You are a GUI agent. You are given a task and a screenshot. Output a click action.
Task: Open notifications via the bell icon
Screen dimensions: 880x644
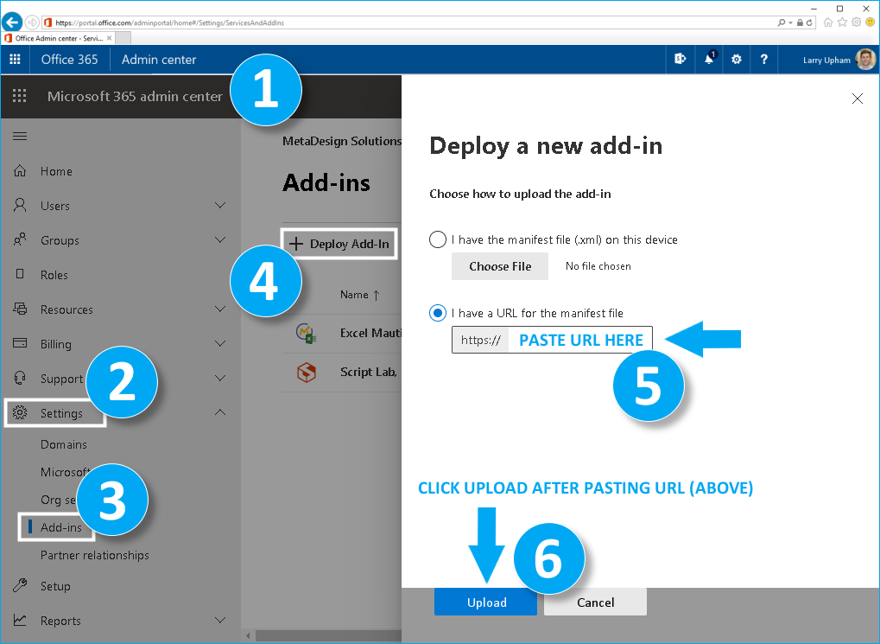point(708,59)
